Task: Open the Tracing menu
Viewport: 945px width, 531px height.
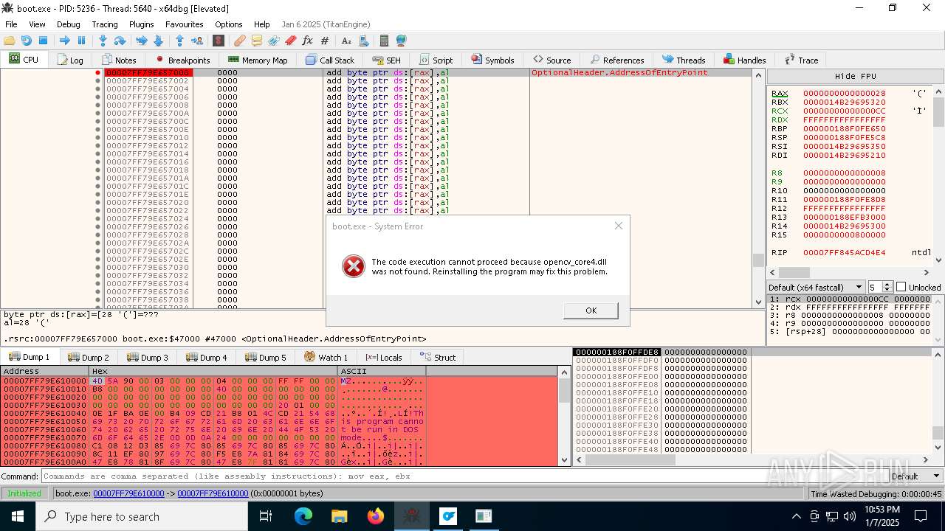Action: [105, 24]
